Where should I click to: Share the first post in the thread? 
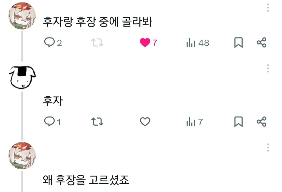click(261, 42)
